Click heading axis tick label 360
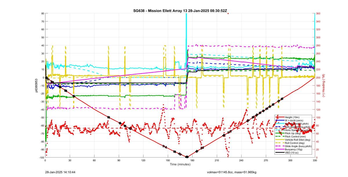 click(x=319, y=13)
